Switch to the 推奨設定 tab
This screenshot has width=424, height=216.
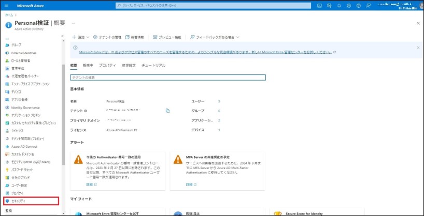(129, 65)
